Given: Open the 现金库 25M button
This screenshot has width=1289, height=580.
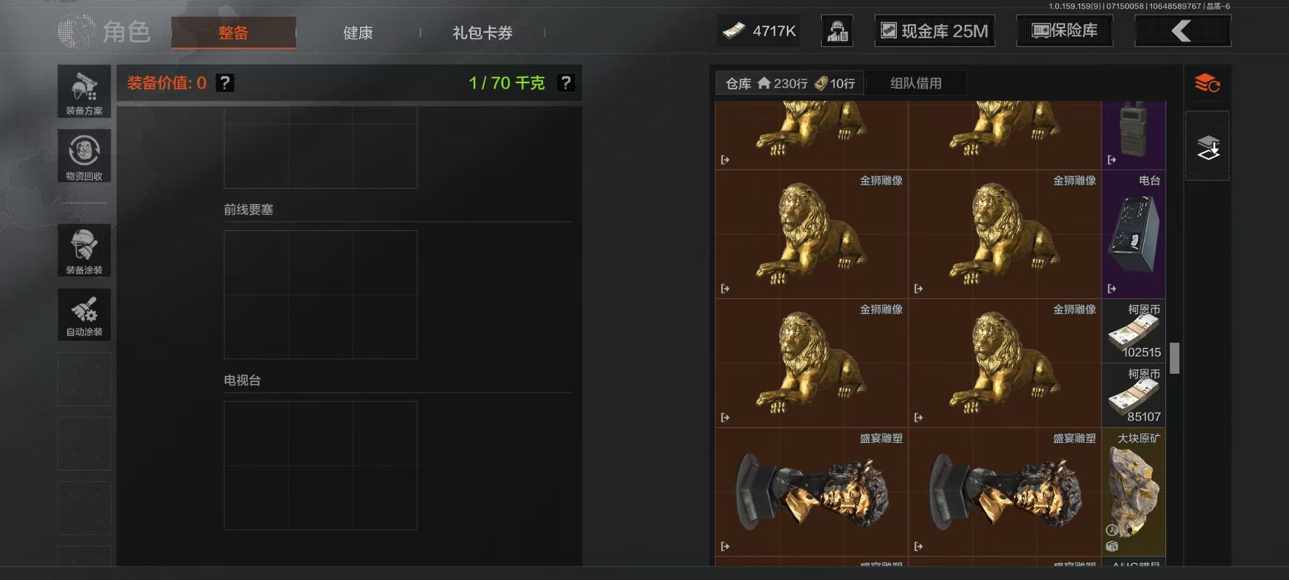Looking at the screenshot, I should coord(935,31).
